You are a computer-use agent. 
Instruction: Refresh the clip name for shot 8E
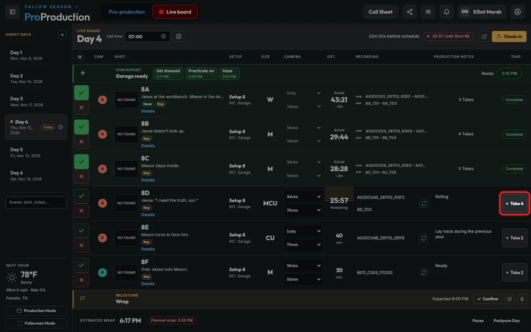[424, 238]
